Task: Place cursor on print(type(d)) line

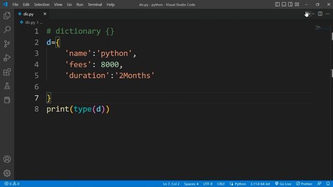Action: [x=78, y=109]
